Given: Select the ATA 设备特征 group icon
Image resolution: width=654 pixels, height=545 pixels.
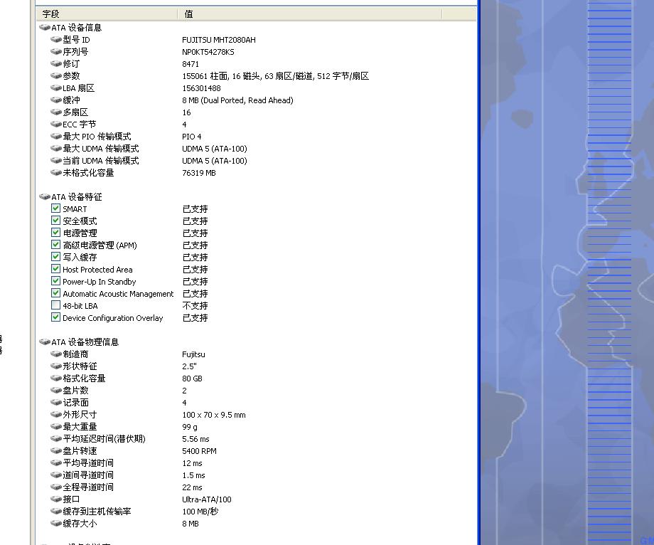Looking at the screenshot, I should click(x=45, y=197).
